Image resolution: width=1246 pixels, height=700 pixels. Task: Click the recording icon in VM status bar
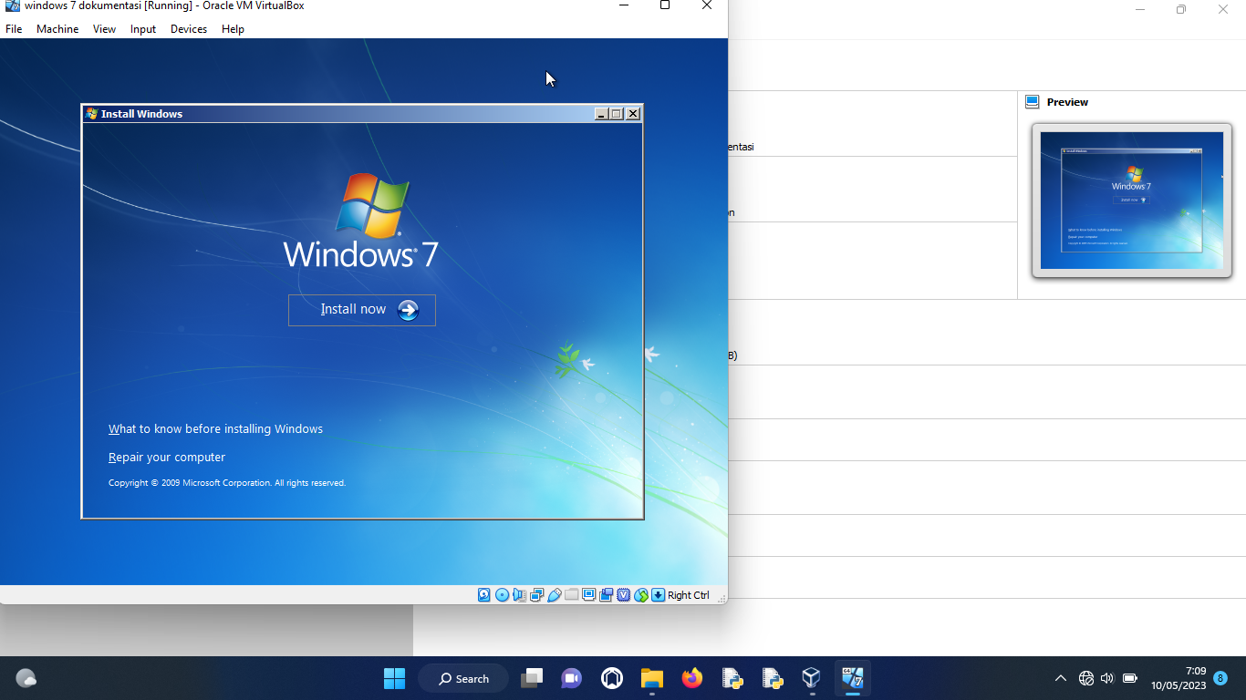coord(606,595)
